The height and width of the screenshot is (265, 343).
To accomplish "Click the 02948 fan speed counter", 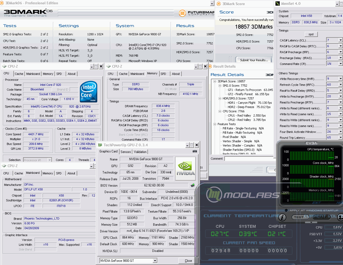I will coord(221,251).
